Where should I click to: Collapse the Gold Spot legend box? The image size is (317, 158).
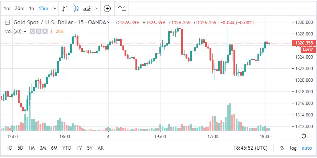tap(8, 22)
